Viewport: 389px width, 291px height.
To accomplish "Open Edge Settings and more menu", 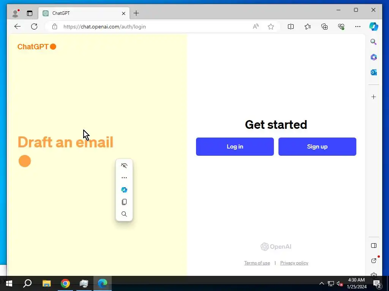I will (358, 27).
